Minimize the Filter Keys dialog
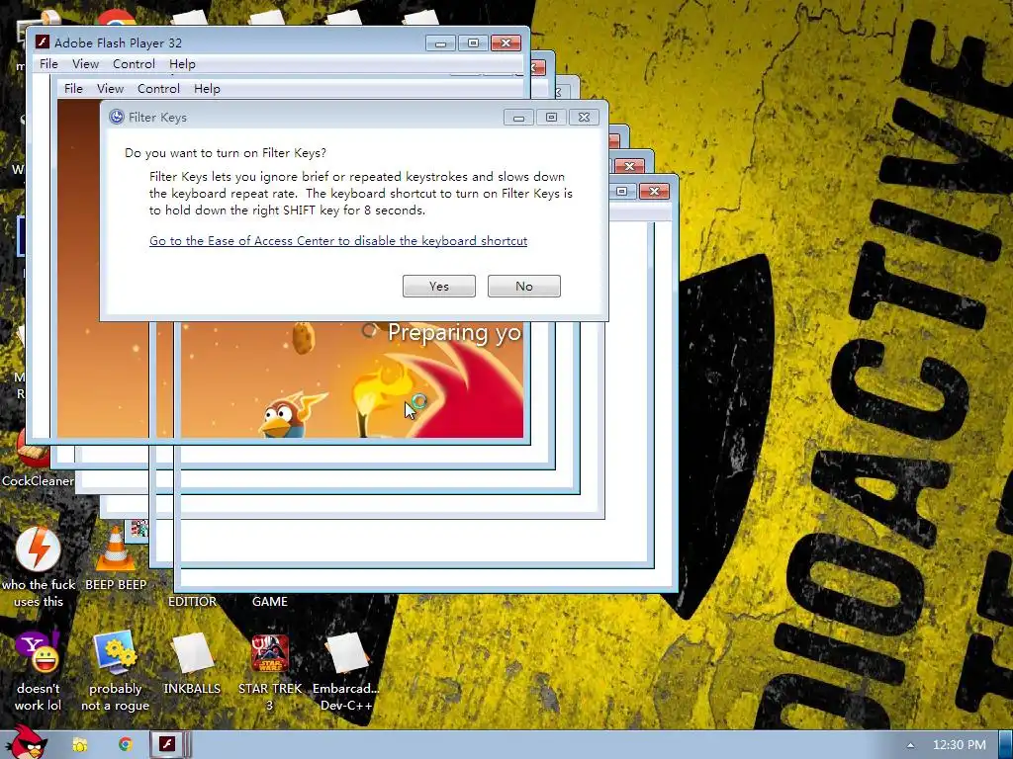This screenshot has width=1013, height=759. (x=518, y=117)
